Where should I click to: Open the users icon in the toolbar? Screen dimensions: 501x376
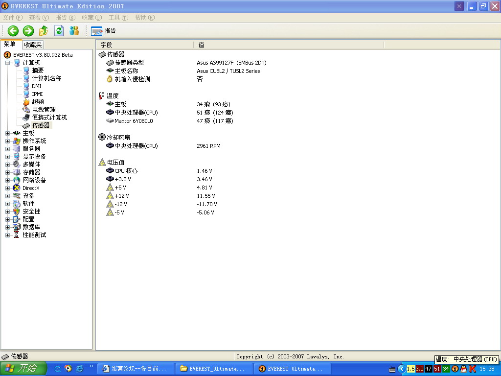pos(74,31)
